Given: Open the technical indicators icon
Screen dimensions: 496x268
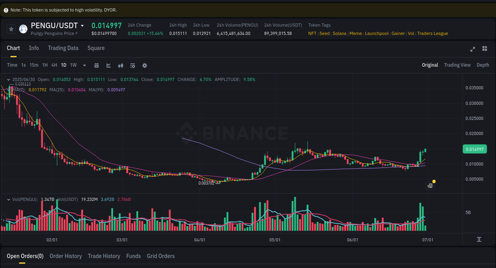Looking at the screenshot, I should [120, 65].
